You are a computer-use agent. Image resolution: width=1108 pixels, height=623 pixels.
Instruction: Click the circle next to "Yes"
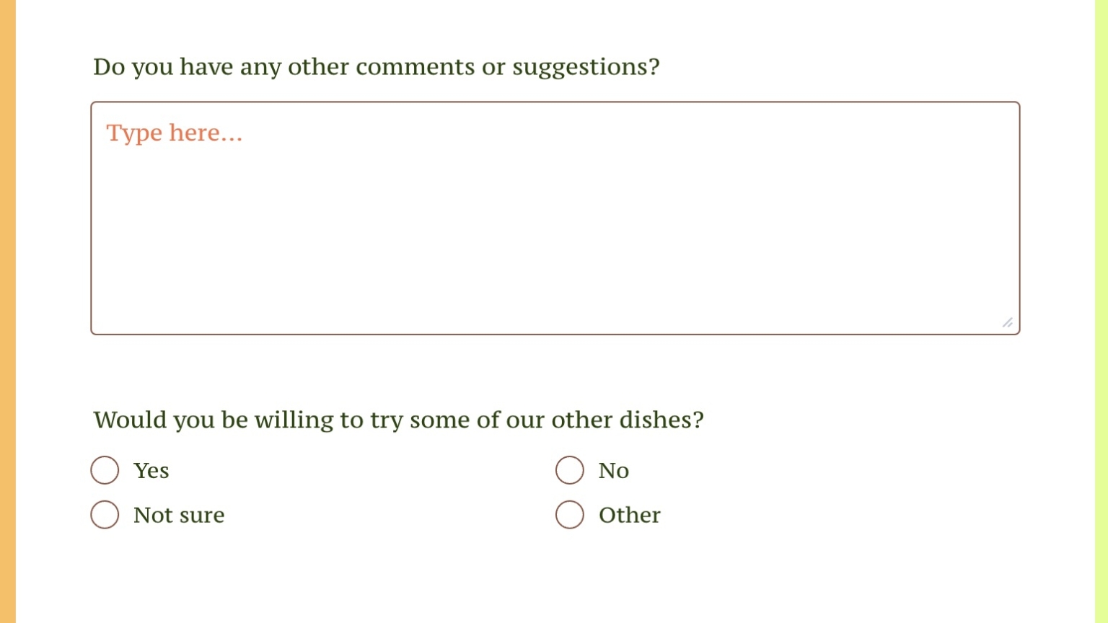click(105, 470)
